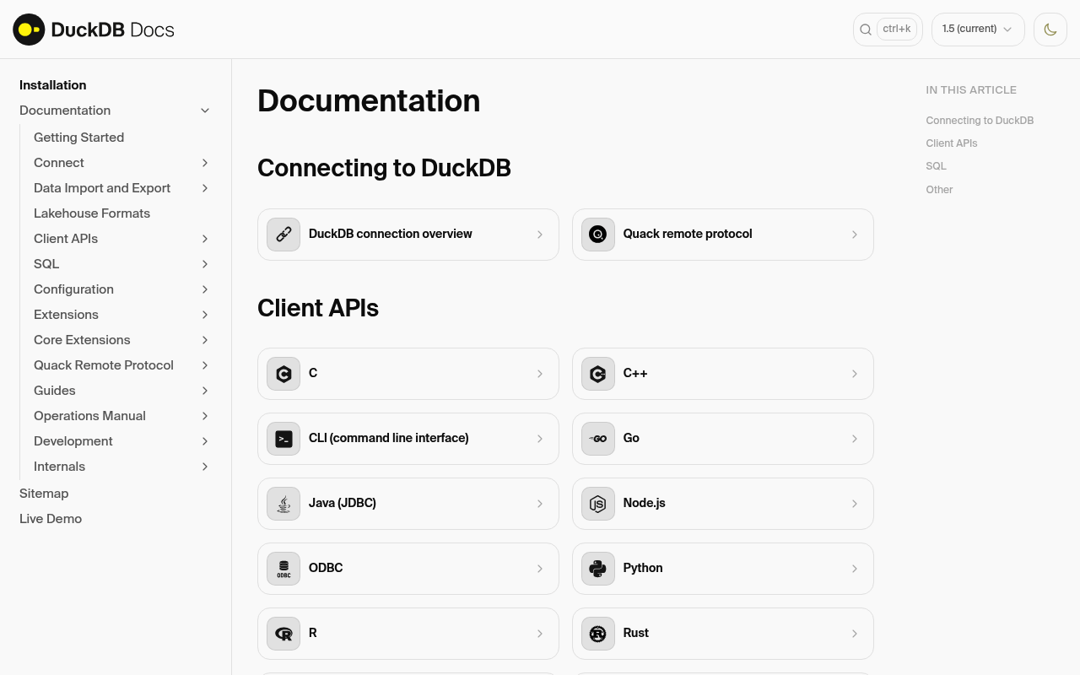Expand the Connect sidebar section
The height and width of the screenshot is (675, 1080).
tap(205, 163)
